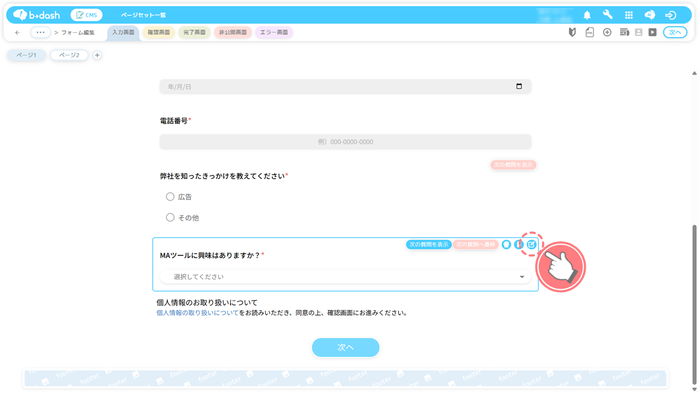The height and width of the screenshot is (393, 698).
Task: Click the phone number input field
Action: point(345,142)
